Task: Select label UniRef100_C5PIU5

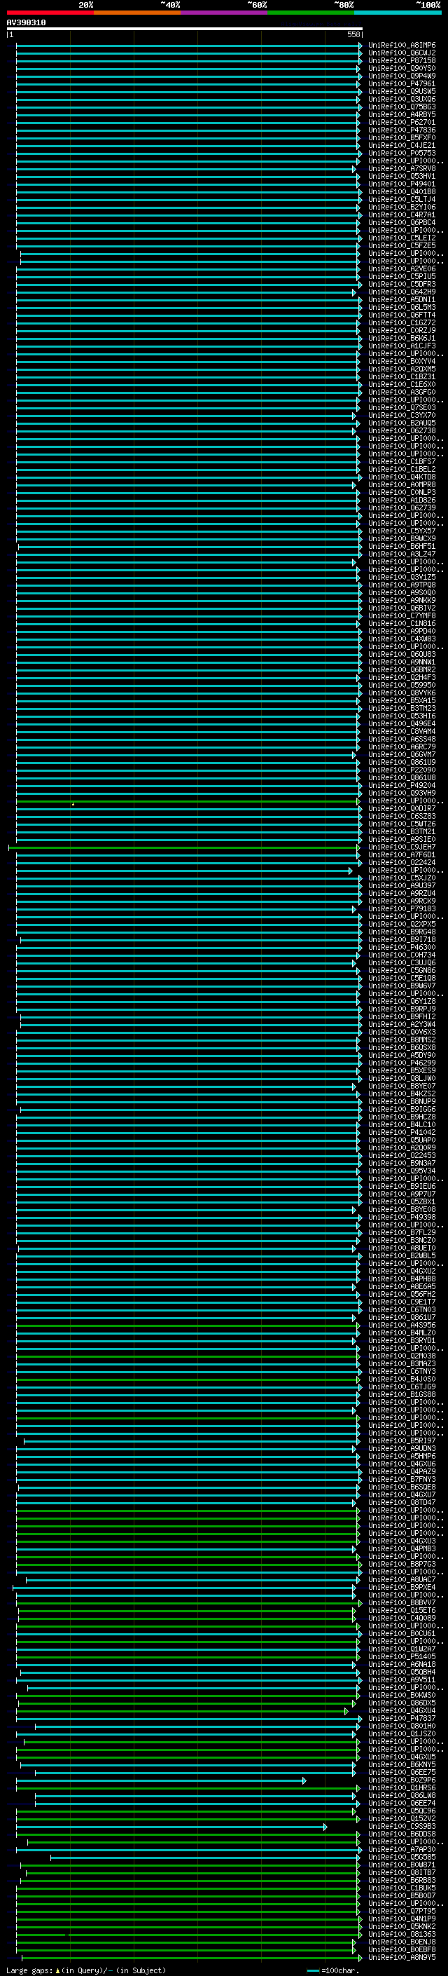Action: tap(402, 276)
